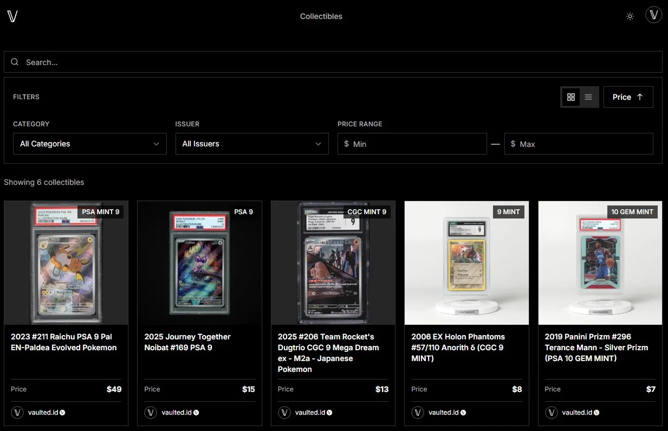Select the Noibat #169 card thumbnail
The width and height of the screenshot is (668, 431).
click(199, 263)
